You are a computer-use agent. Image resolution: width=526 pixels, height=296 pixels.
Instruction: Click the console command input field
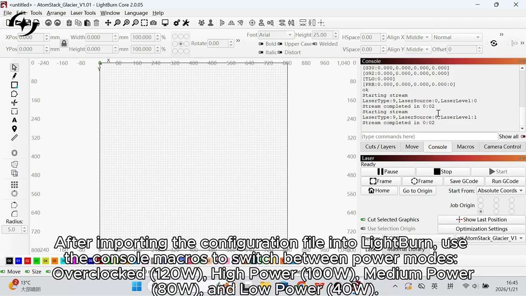429,136
